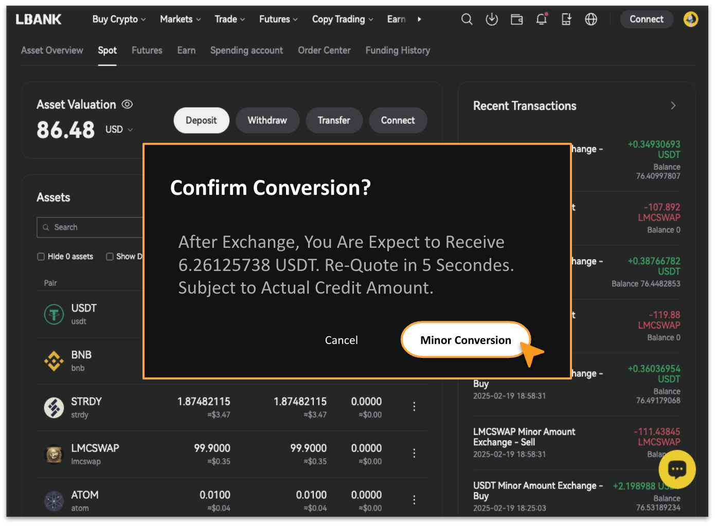Image resolution: width=715 pixels, height=526 pixels.
Task: Click the globe language icon
Action: 591,20
